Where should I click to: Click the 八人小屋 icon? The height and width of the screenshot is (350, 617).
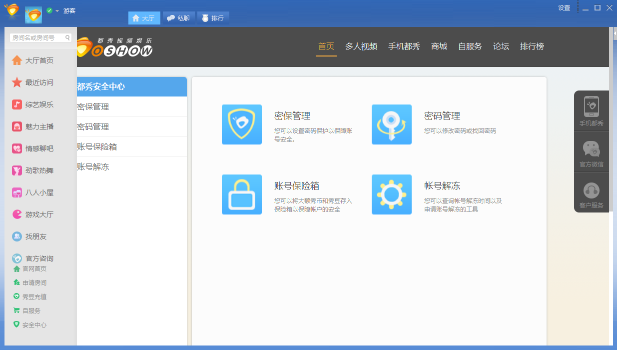tap(17, 192)
